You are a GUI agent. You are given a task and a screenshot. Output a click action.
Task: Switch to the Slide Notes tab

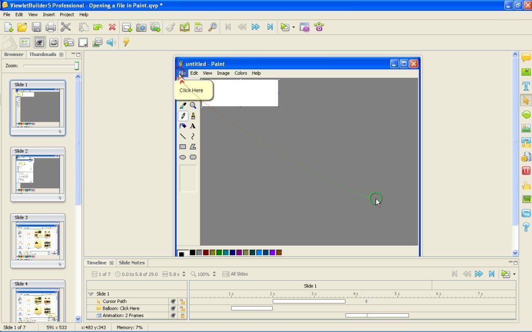(131, 262)
